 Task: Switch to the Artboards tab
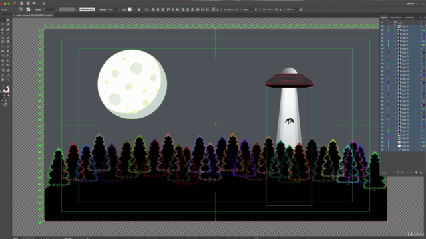pos(409,17)
